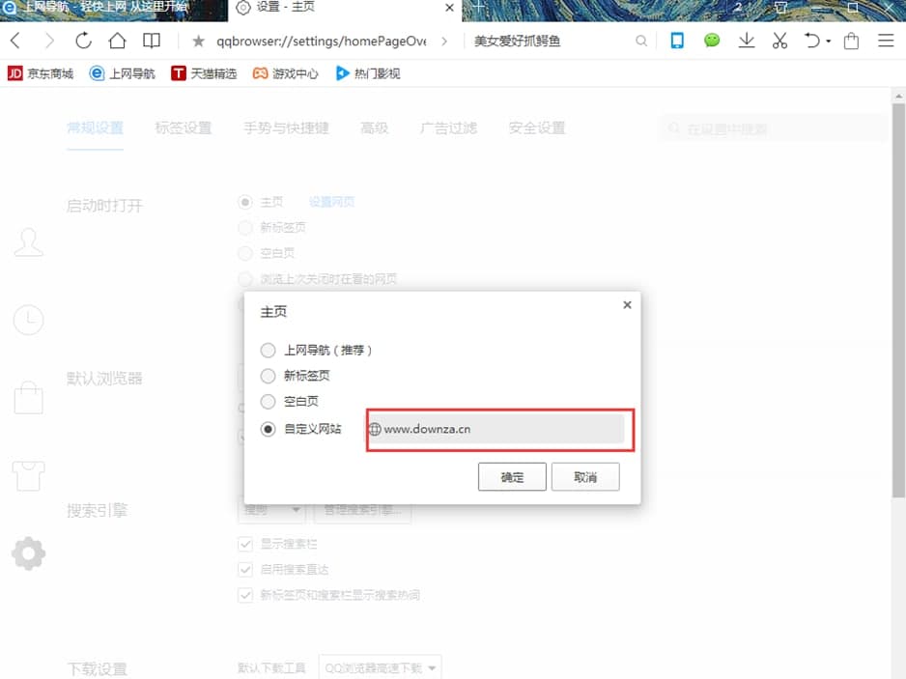Click the screenshot scissors icon in toolbar

tap(779, 41)
